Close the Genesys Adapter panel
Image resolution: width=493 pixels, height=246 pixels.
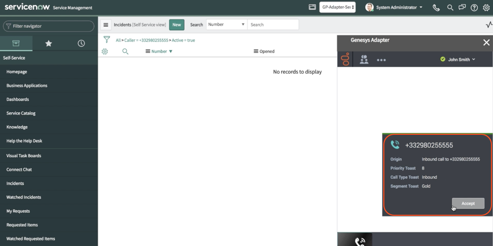point(486,43)
